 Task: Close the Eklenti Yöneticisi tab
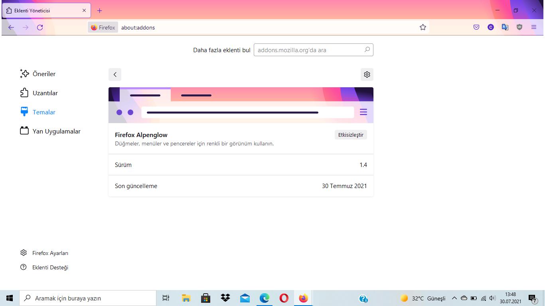coord(84,11)
